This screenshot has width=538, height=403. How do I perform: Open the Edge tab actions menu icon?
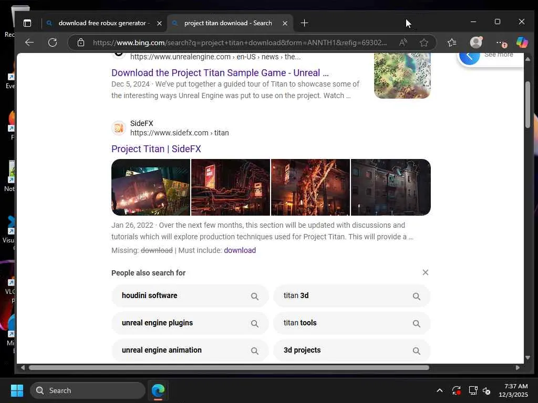click(27, 23)
